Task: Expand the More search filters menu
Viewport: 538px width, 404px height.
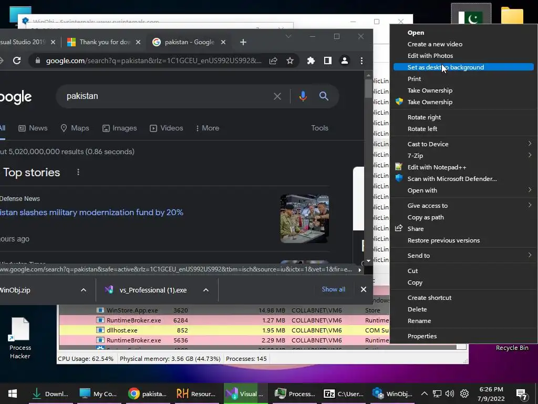Action: click(x=208, y=128)
